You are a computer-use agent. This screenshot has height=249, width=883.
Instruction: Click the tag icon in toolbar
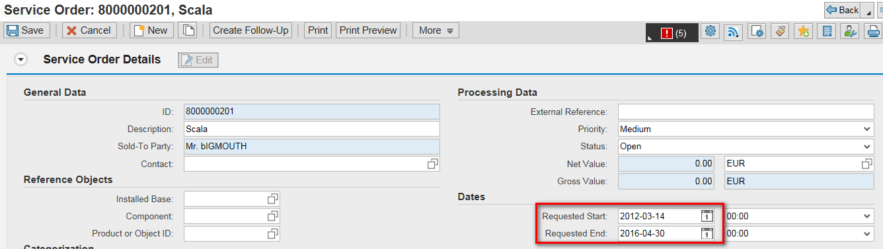click(780, 31)
